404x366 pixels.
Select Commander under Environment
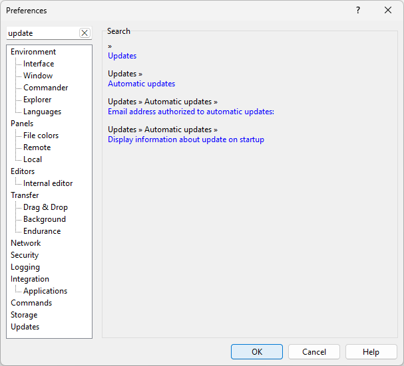click(x=45, y=88)
